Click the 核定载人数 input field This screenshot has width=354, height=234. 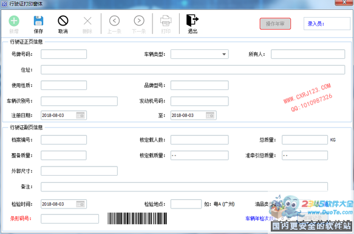click(199, 140)
